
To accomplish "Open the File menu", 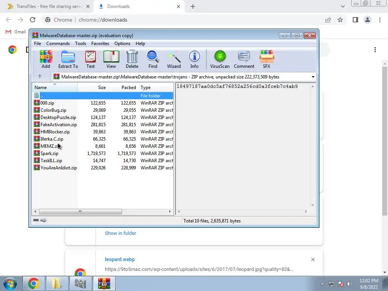I will tap(38, 44).
